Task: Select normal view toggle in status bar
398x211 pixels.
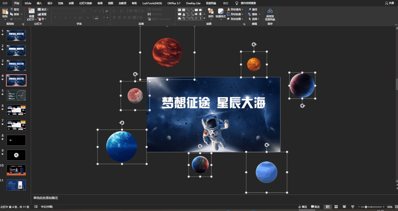Action: click(x=328, y=207)
